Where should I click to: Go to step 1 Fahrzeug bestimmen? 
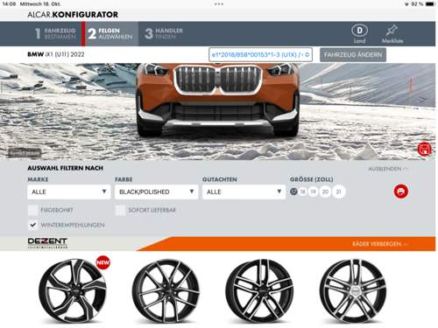(x=55, y=33)
